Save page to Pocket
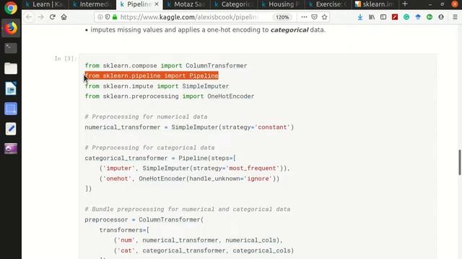This screenshot has width=462, height=259. 315,17
